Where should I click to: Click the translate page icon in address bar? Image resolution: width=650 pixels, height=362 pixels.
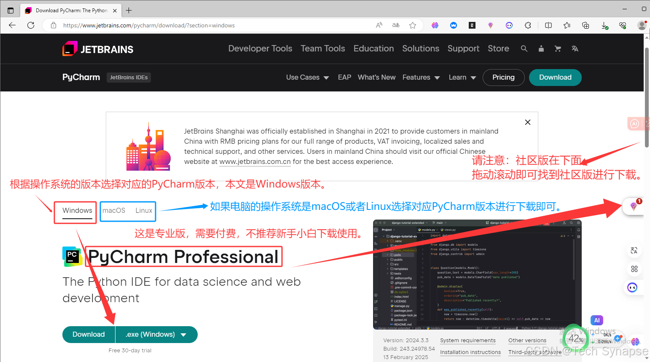click(x=396, y=25)
